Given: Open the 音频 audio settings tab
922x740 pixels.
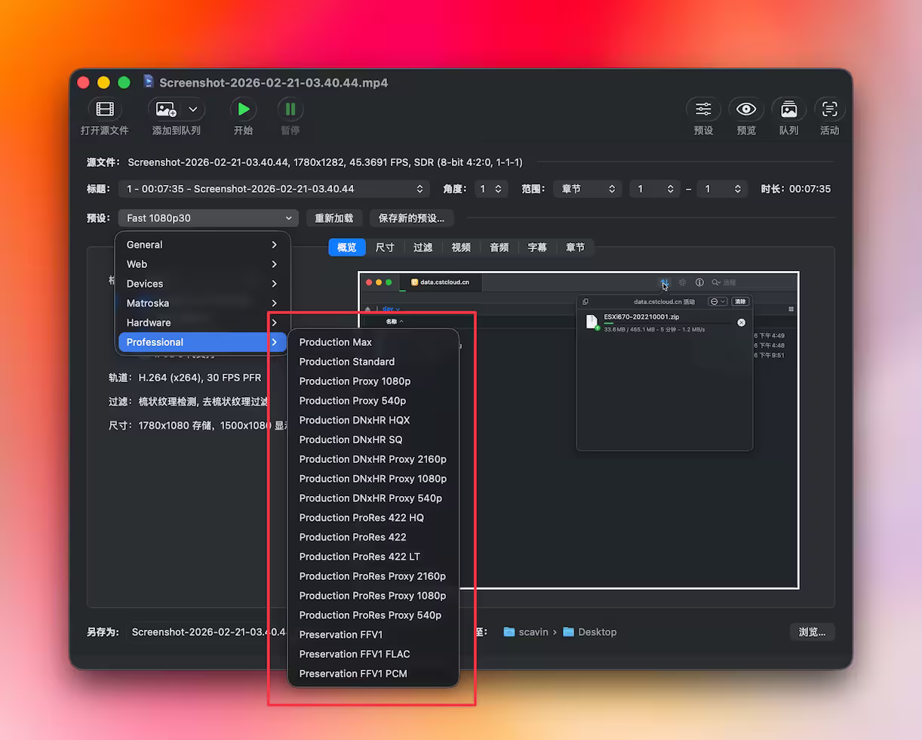Looking at the screenshot, I should pos(499,247).
